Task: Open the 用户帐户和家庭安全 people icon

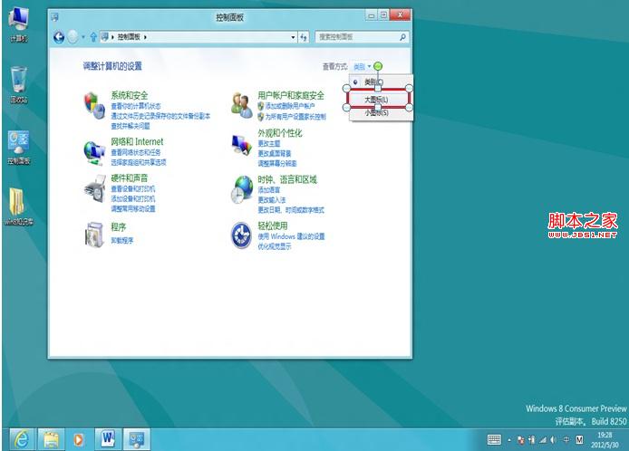Action: point(241,105)
